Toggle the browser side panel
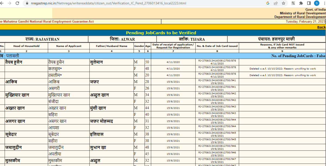 pos(309,3)
